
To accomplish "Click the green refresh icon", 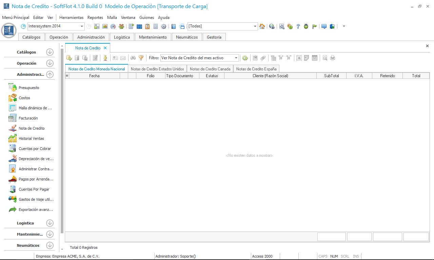I will 245,58.
